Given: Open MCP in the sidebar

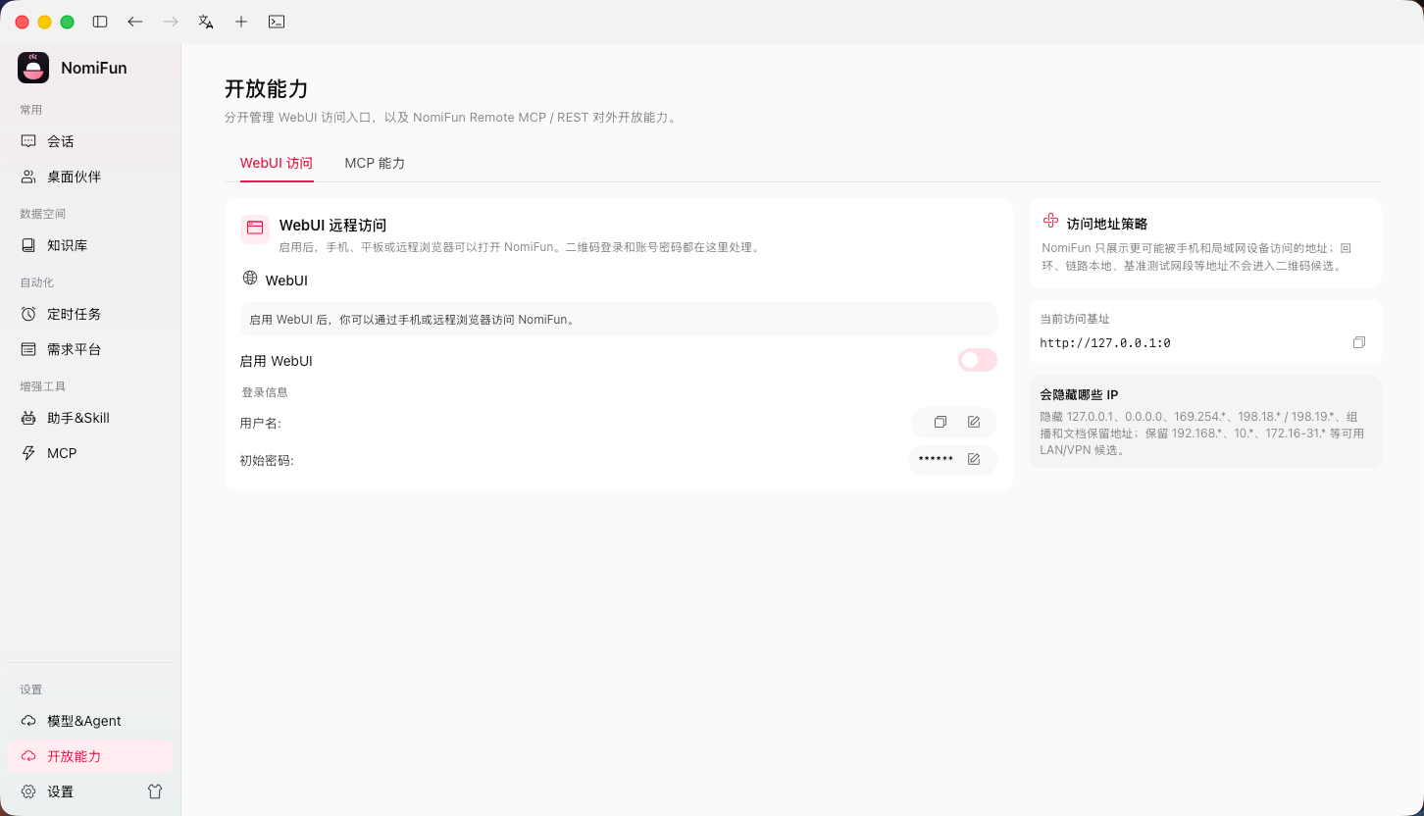Looking at the screenshot, I should tap(90, 453).
